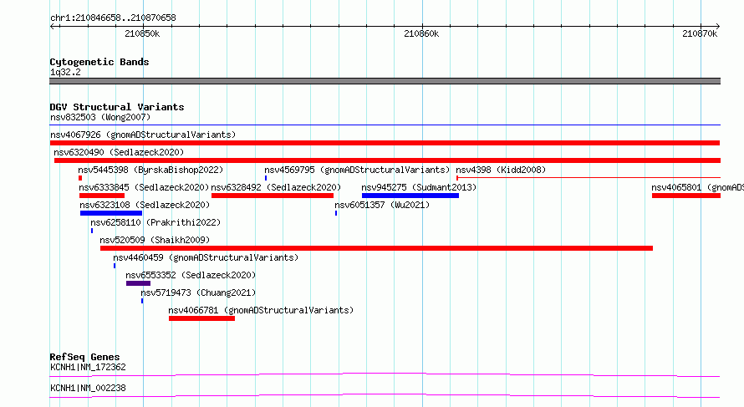
Task: Select the 1q32.2 band label
Action: click(65, 72)
